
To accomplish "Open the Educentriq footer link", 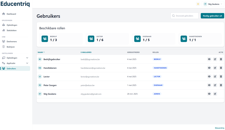I will [x=219, y=128].
